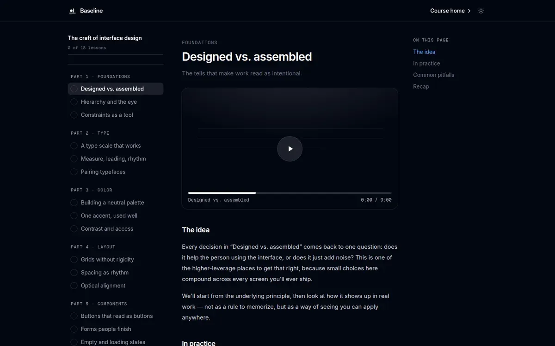
Task: Jump to Recap section link
Action: (421, 86)
